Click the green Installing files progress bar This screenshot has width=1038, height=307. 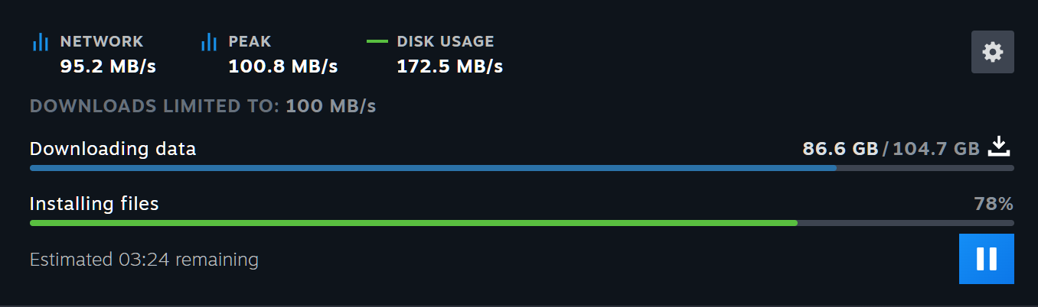coord(413,223)
